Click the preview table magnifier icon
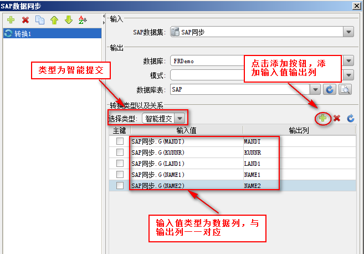364x254 pixels. click(345, 89)
